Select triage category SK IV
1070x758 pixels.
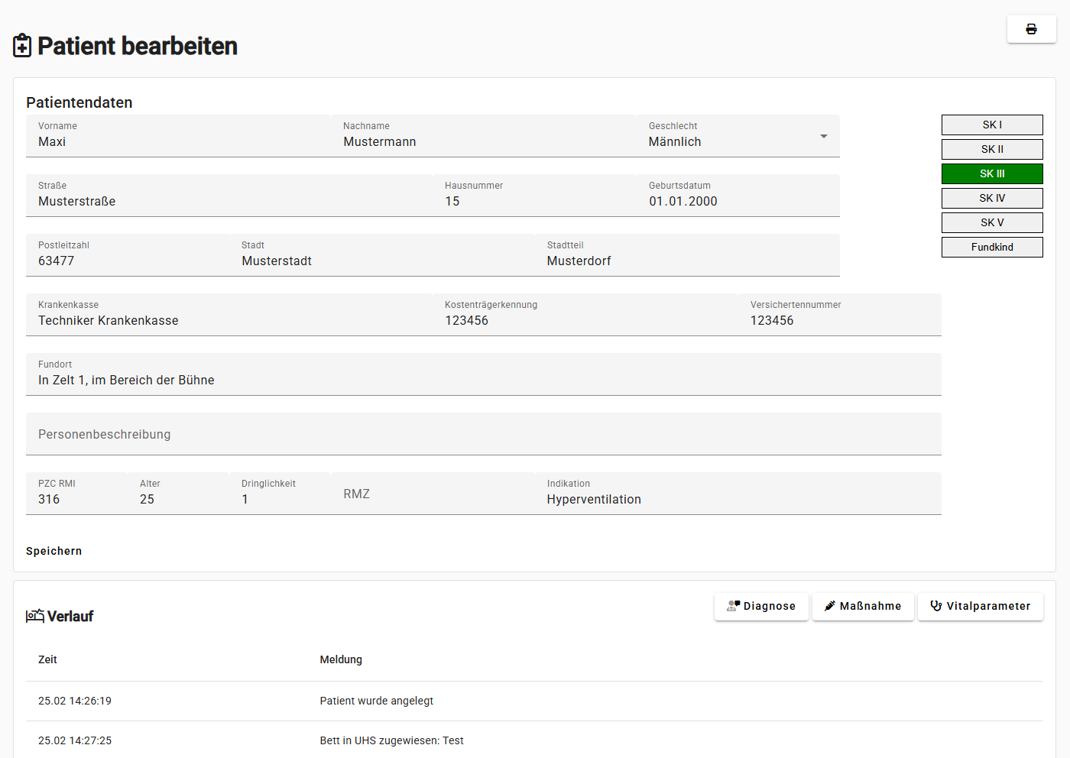point(992,198)
